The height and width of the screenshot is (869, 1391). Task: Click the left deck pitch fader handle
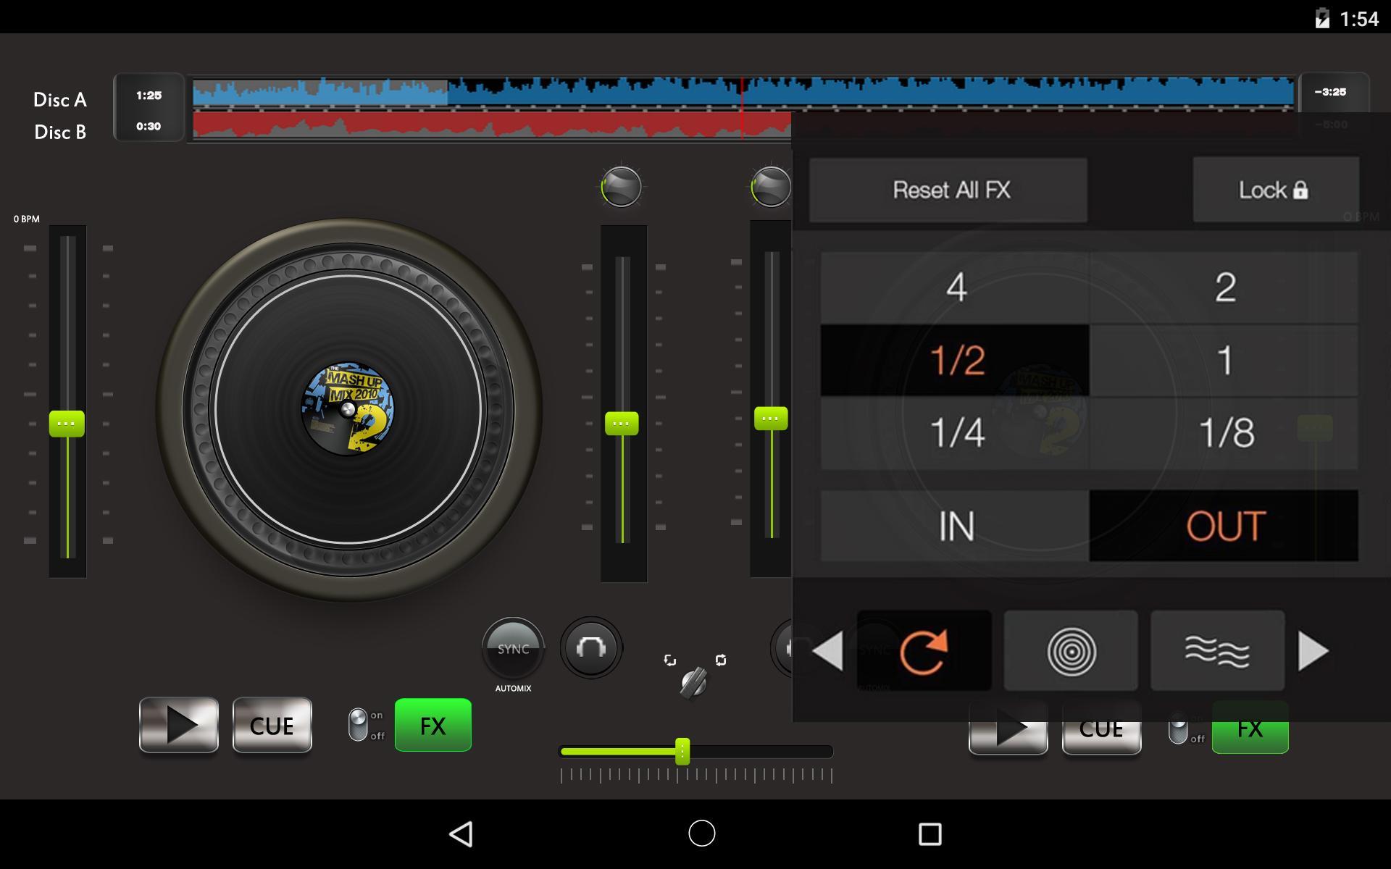[67, 424]
